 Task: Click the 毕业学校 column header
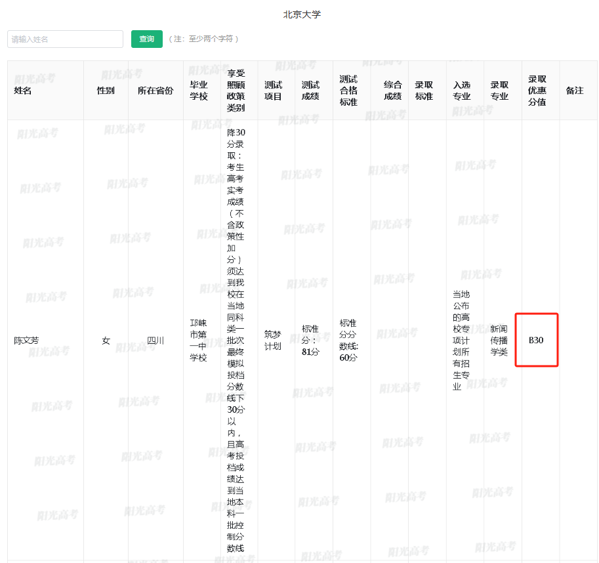(199, 91)
